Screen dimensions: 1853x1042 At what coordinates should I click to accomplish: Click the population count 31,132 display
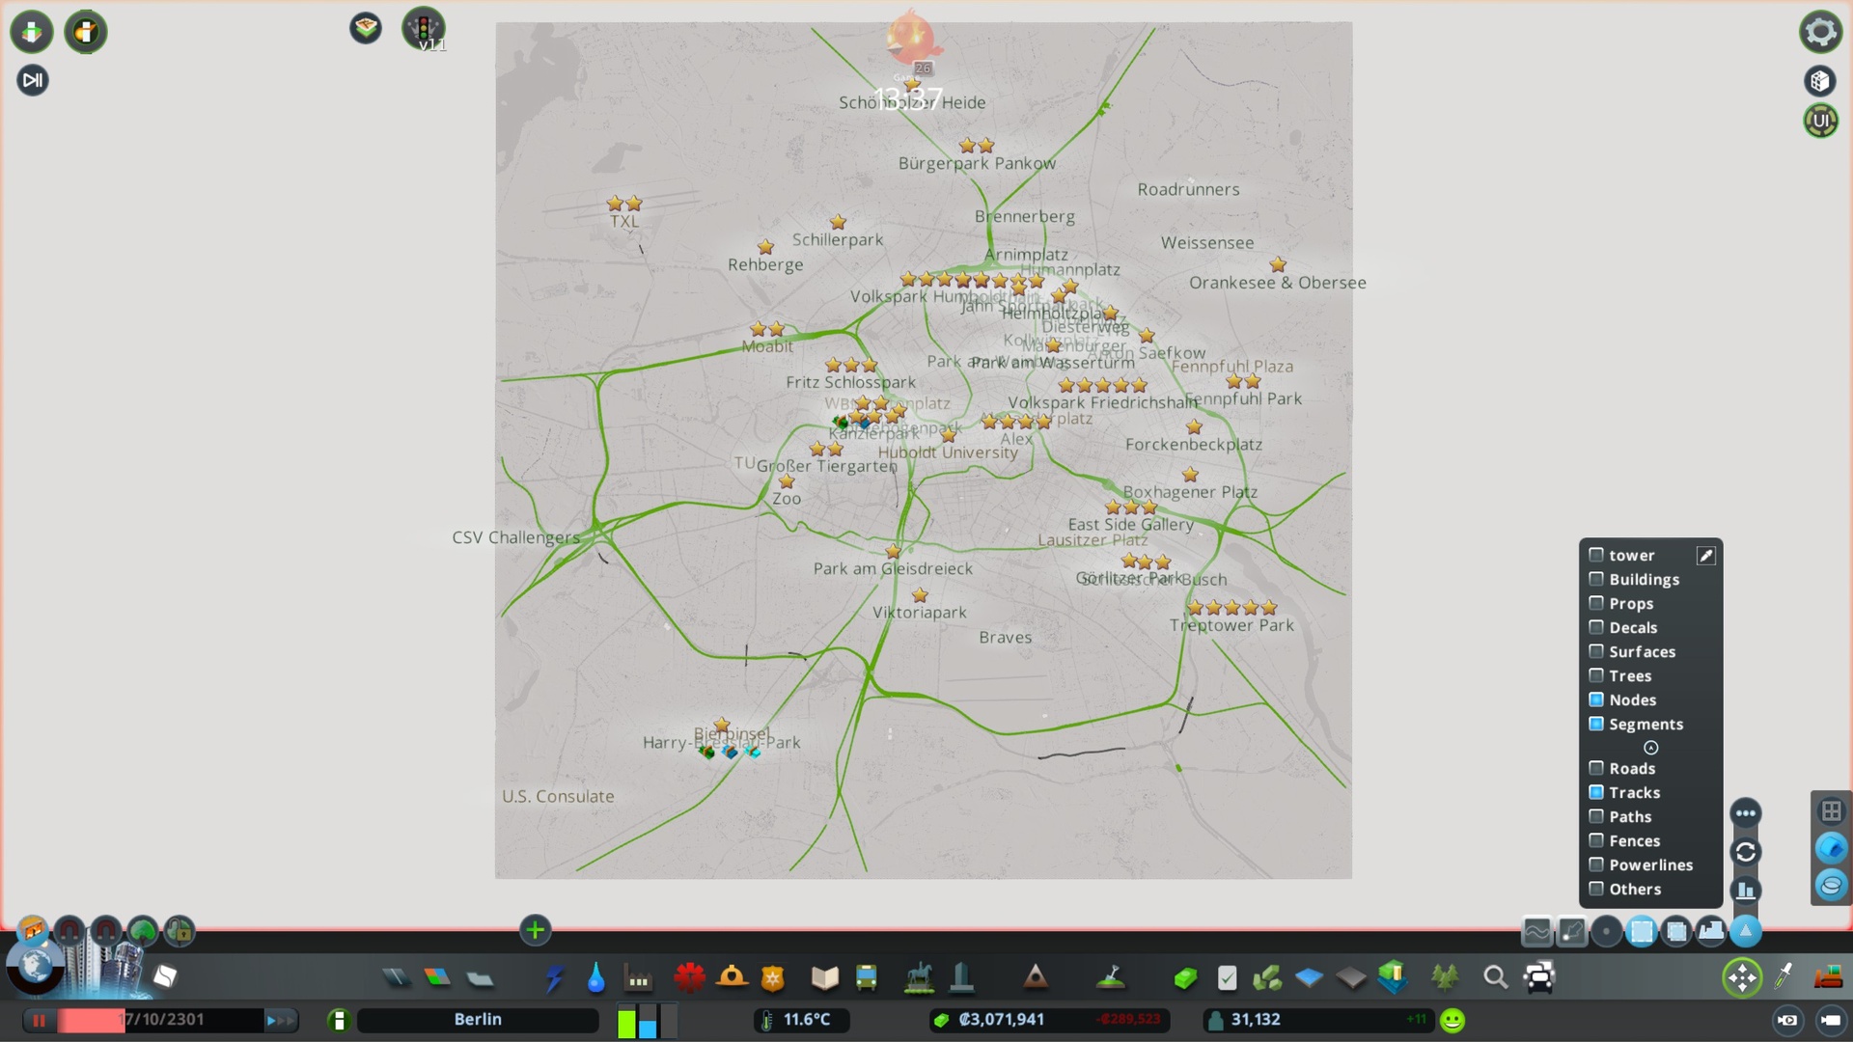1255,1018
